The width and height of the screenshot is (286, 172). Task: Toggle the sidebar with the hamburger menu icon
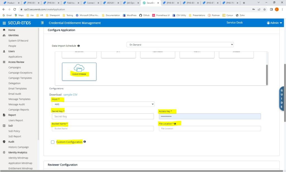(x=42, y=23)
